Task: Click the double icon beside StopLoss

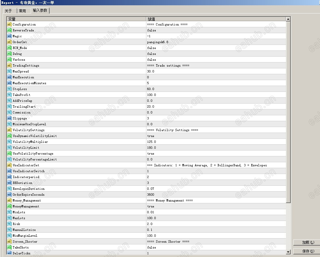Action: [9, 89]
